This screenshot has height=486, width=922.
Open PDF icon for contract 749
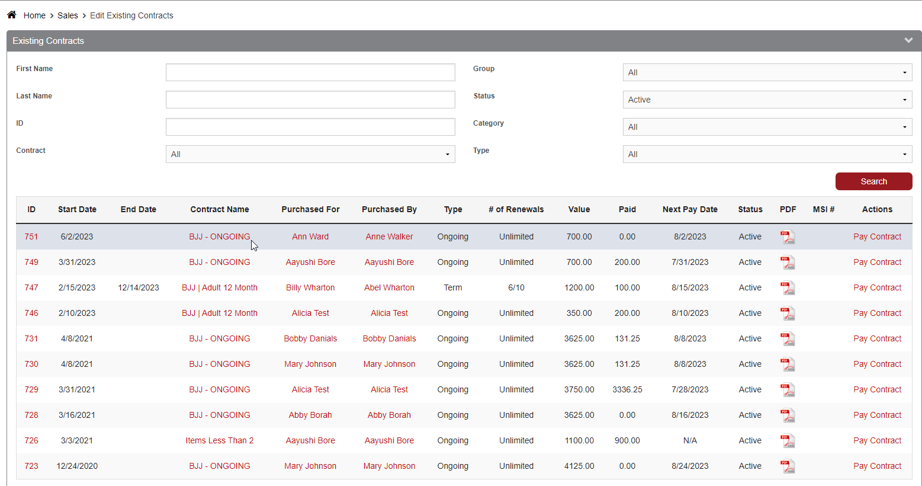click(x=787, y=263)
